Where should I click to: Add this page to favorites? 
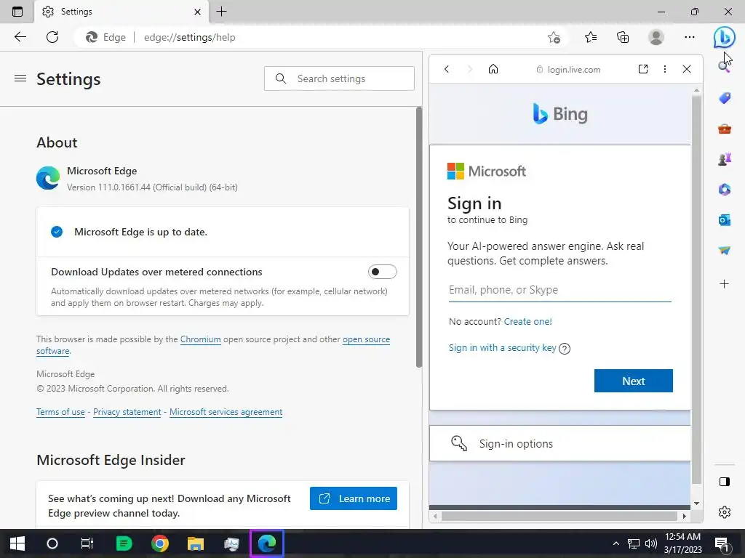(x=554, y=37)
